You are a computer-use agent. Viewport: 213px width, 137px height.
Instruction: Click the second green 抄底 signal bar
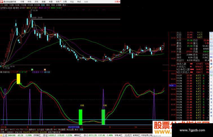103,117
